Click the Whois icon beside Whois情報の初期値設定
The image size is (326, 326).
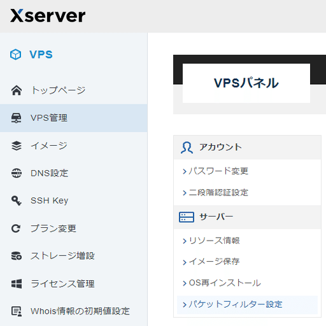[17, 311]
